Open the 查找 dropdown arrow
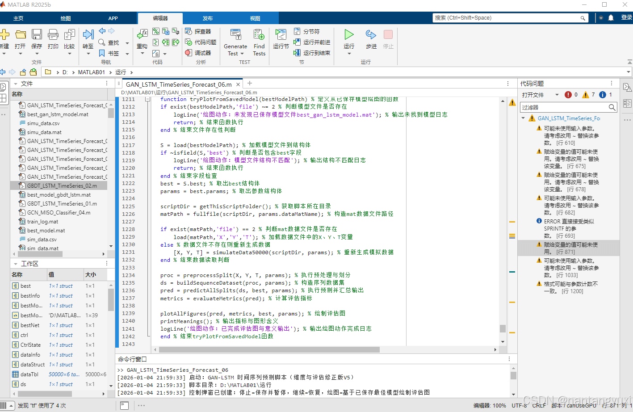 pyautogui.click(x=127, y=43)
